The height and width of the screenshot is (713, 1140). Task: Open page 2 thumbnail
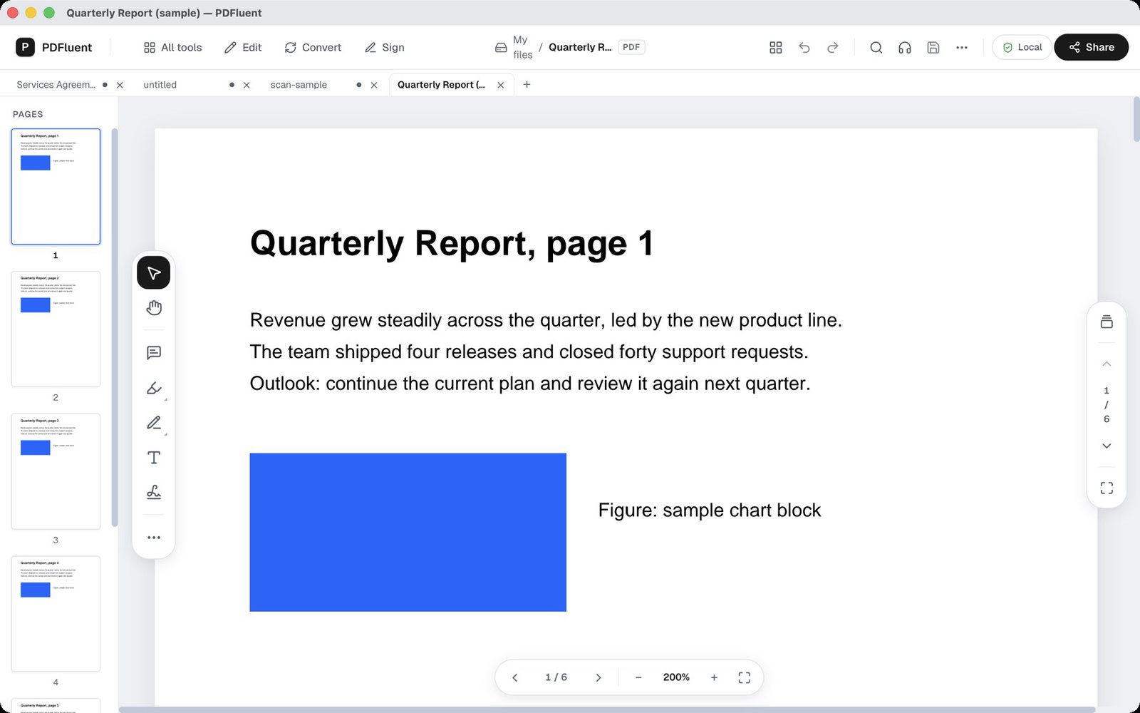pos(56,329)
